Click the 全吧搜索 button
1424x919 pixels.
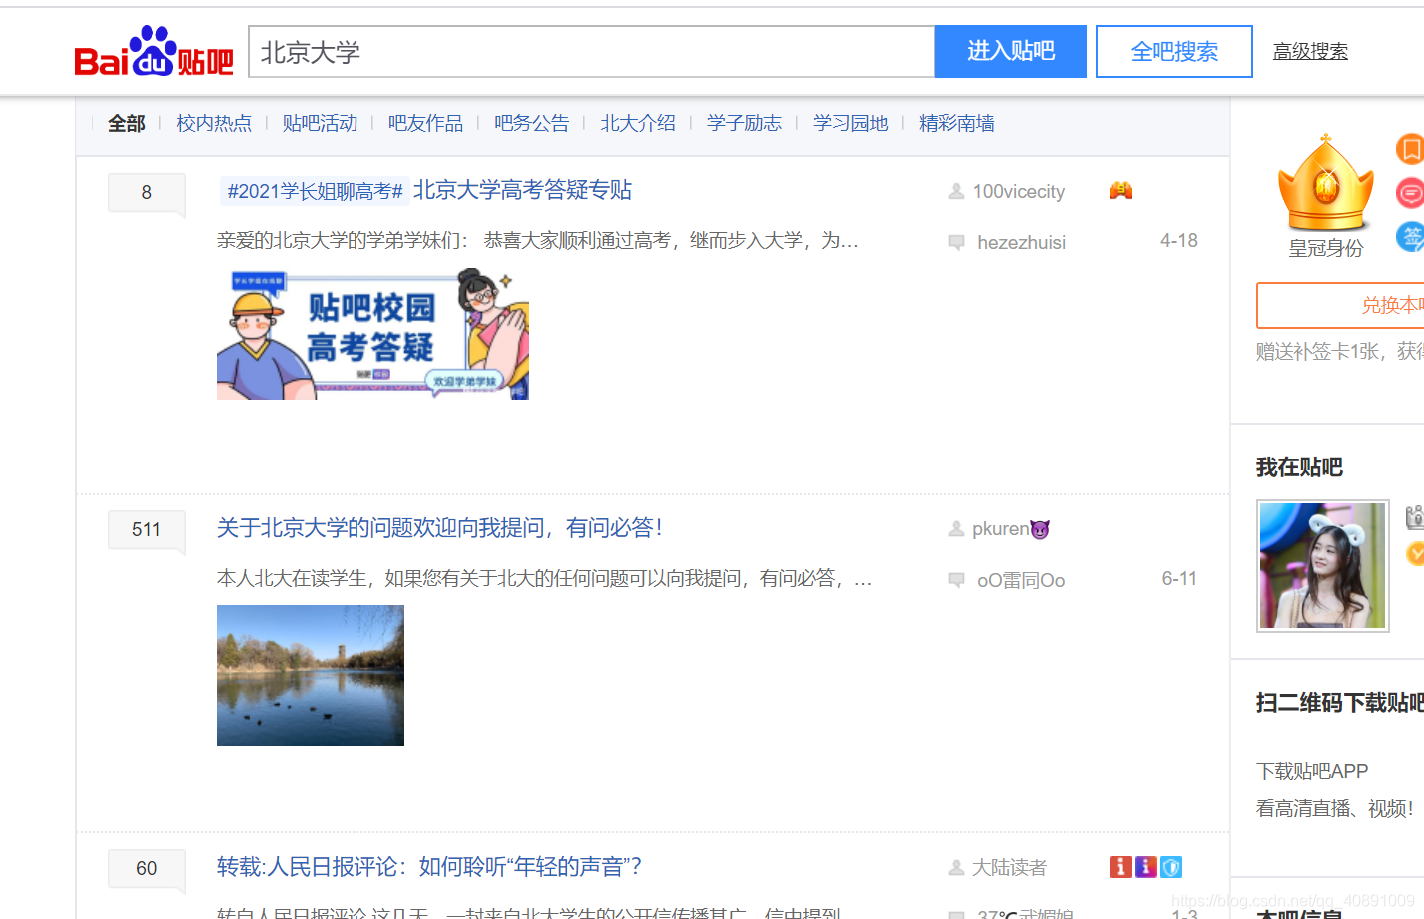click(1174, 51)
